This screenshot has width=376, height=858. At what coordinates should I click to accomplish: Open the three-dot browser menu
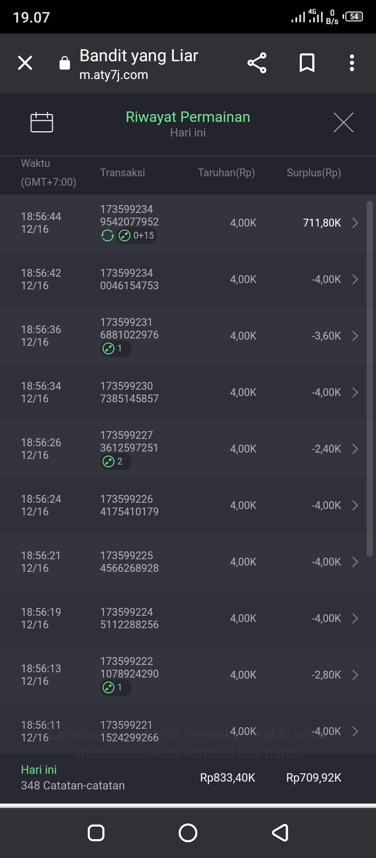(352, 63)
